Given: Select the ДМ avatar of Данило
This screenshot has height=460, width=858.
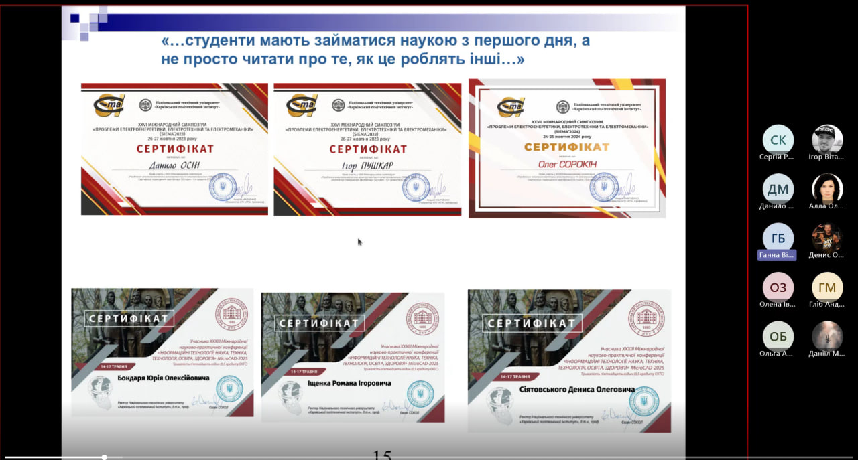Looking at the screenshot, I should (778, 189).
